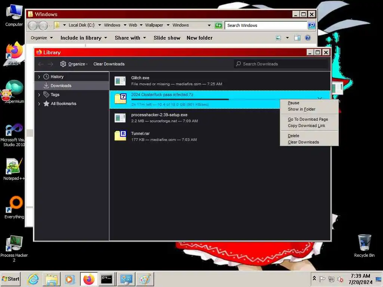383x287 pixels.
Task: Open the Control Panel taskbar icon
Action: pyautogui.click(x=126, y=279)
